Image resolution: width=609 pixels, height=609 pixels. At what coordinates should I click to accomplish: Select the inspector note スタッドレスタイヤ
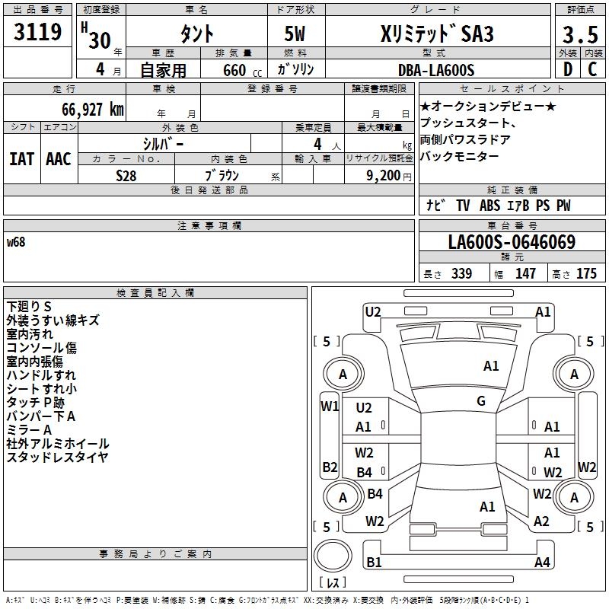tap(57, 458)
